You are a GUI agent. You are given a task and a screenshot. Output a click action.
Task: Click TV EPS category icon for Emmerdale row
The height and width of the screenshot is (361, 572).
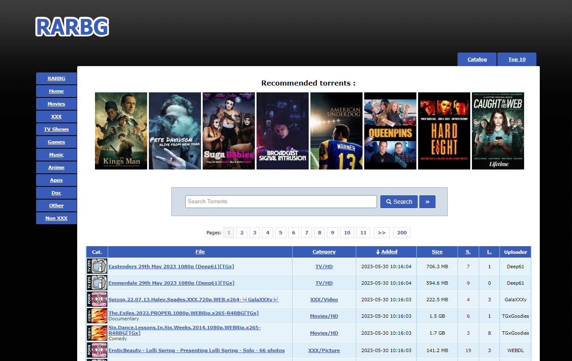[97, 283]
